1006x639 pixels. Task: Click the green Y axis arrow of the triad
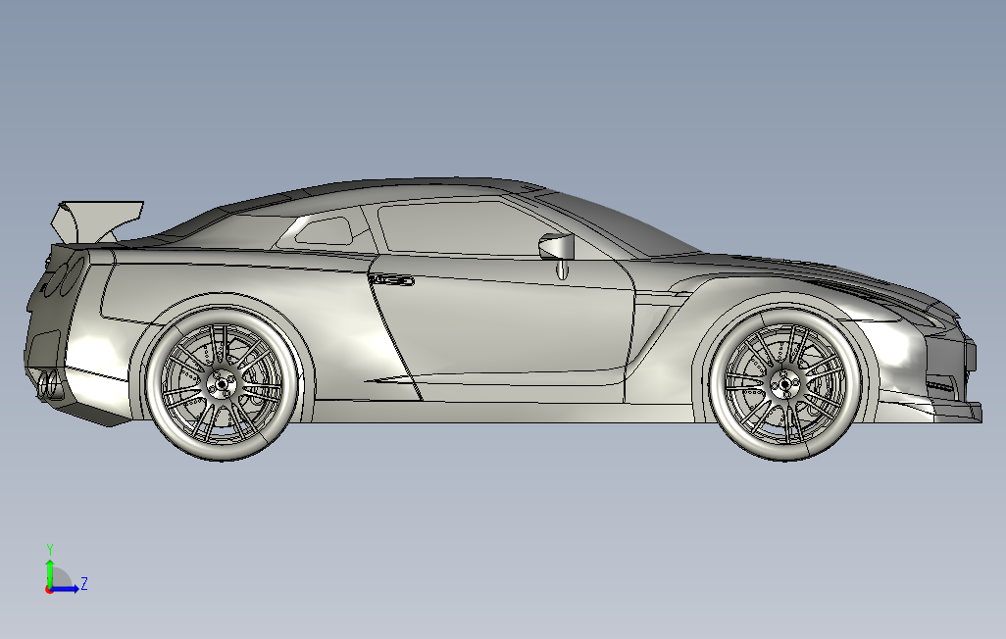pyautogui.click(x=49, y=572)
